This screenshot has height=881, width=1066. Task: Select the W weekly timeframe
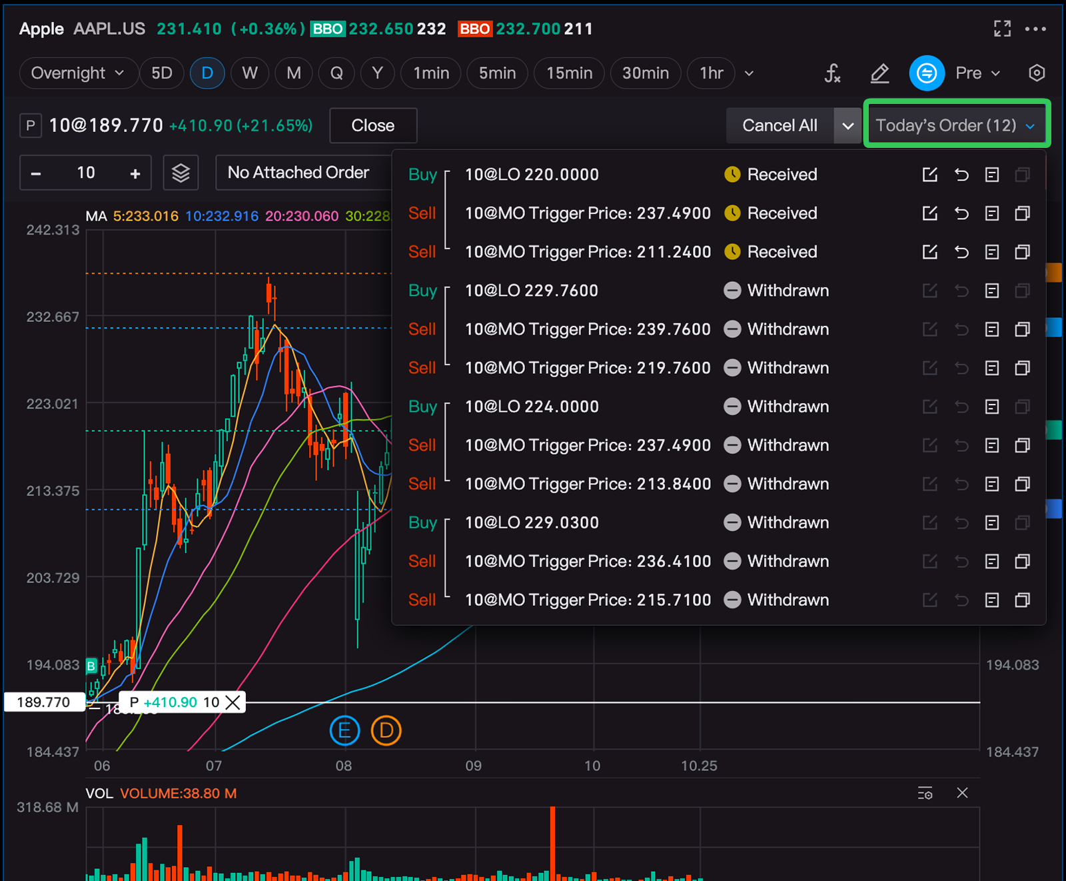point(250,73)
